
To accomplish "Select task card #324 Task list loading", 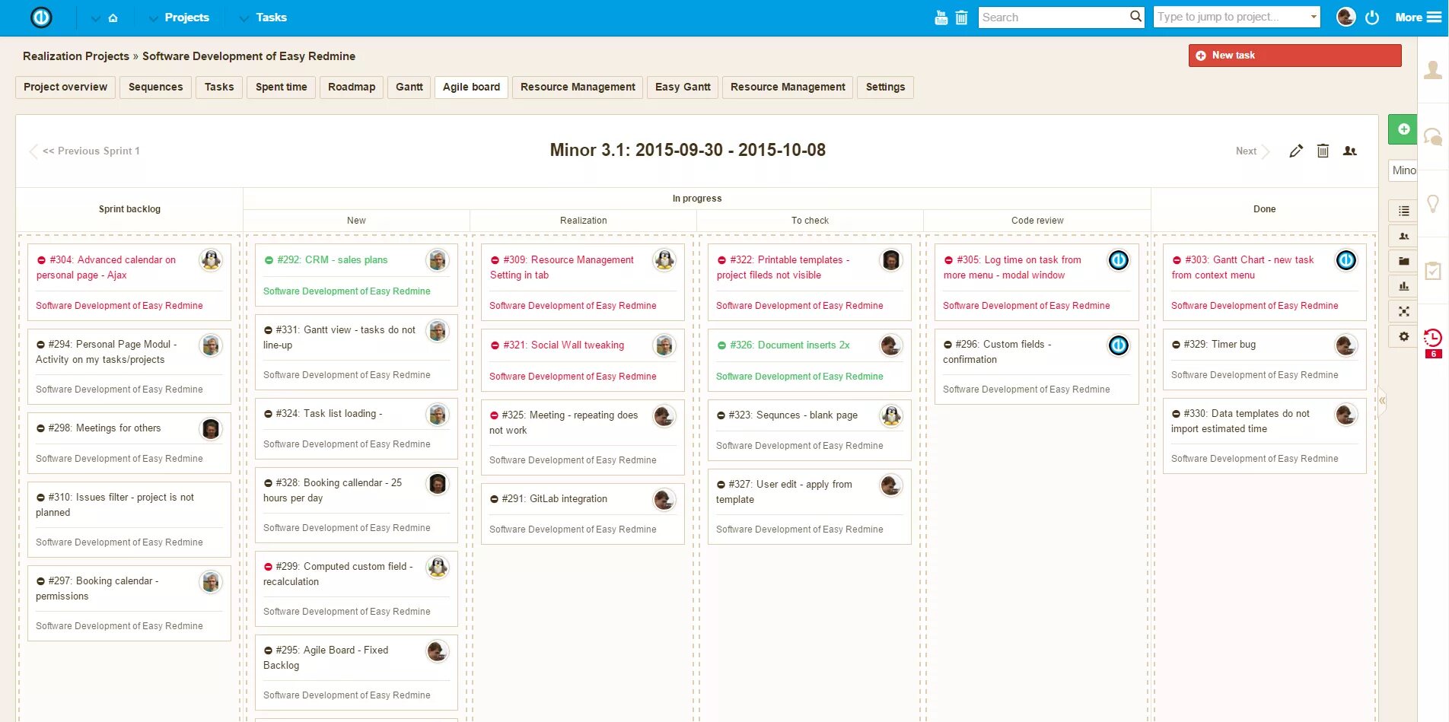I will click(356, 428).
